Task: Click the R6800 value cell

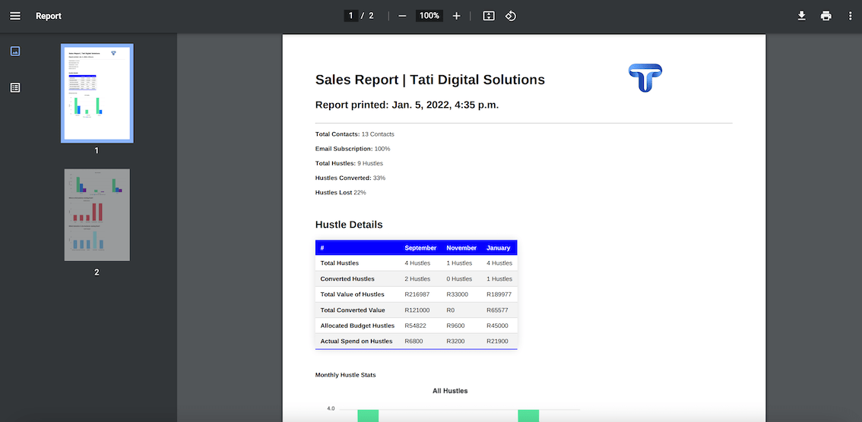Action: click(x=414, y=342)
